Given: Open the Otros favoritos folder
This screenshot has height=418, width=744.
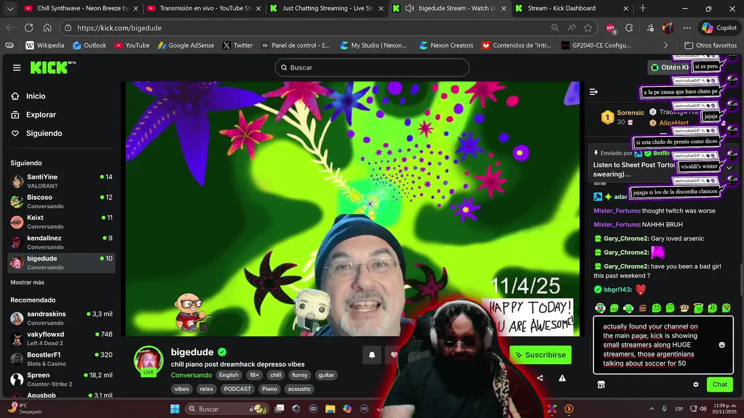Looking at the screenshot, I should coord(710,45).
